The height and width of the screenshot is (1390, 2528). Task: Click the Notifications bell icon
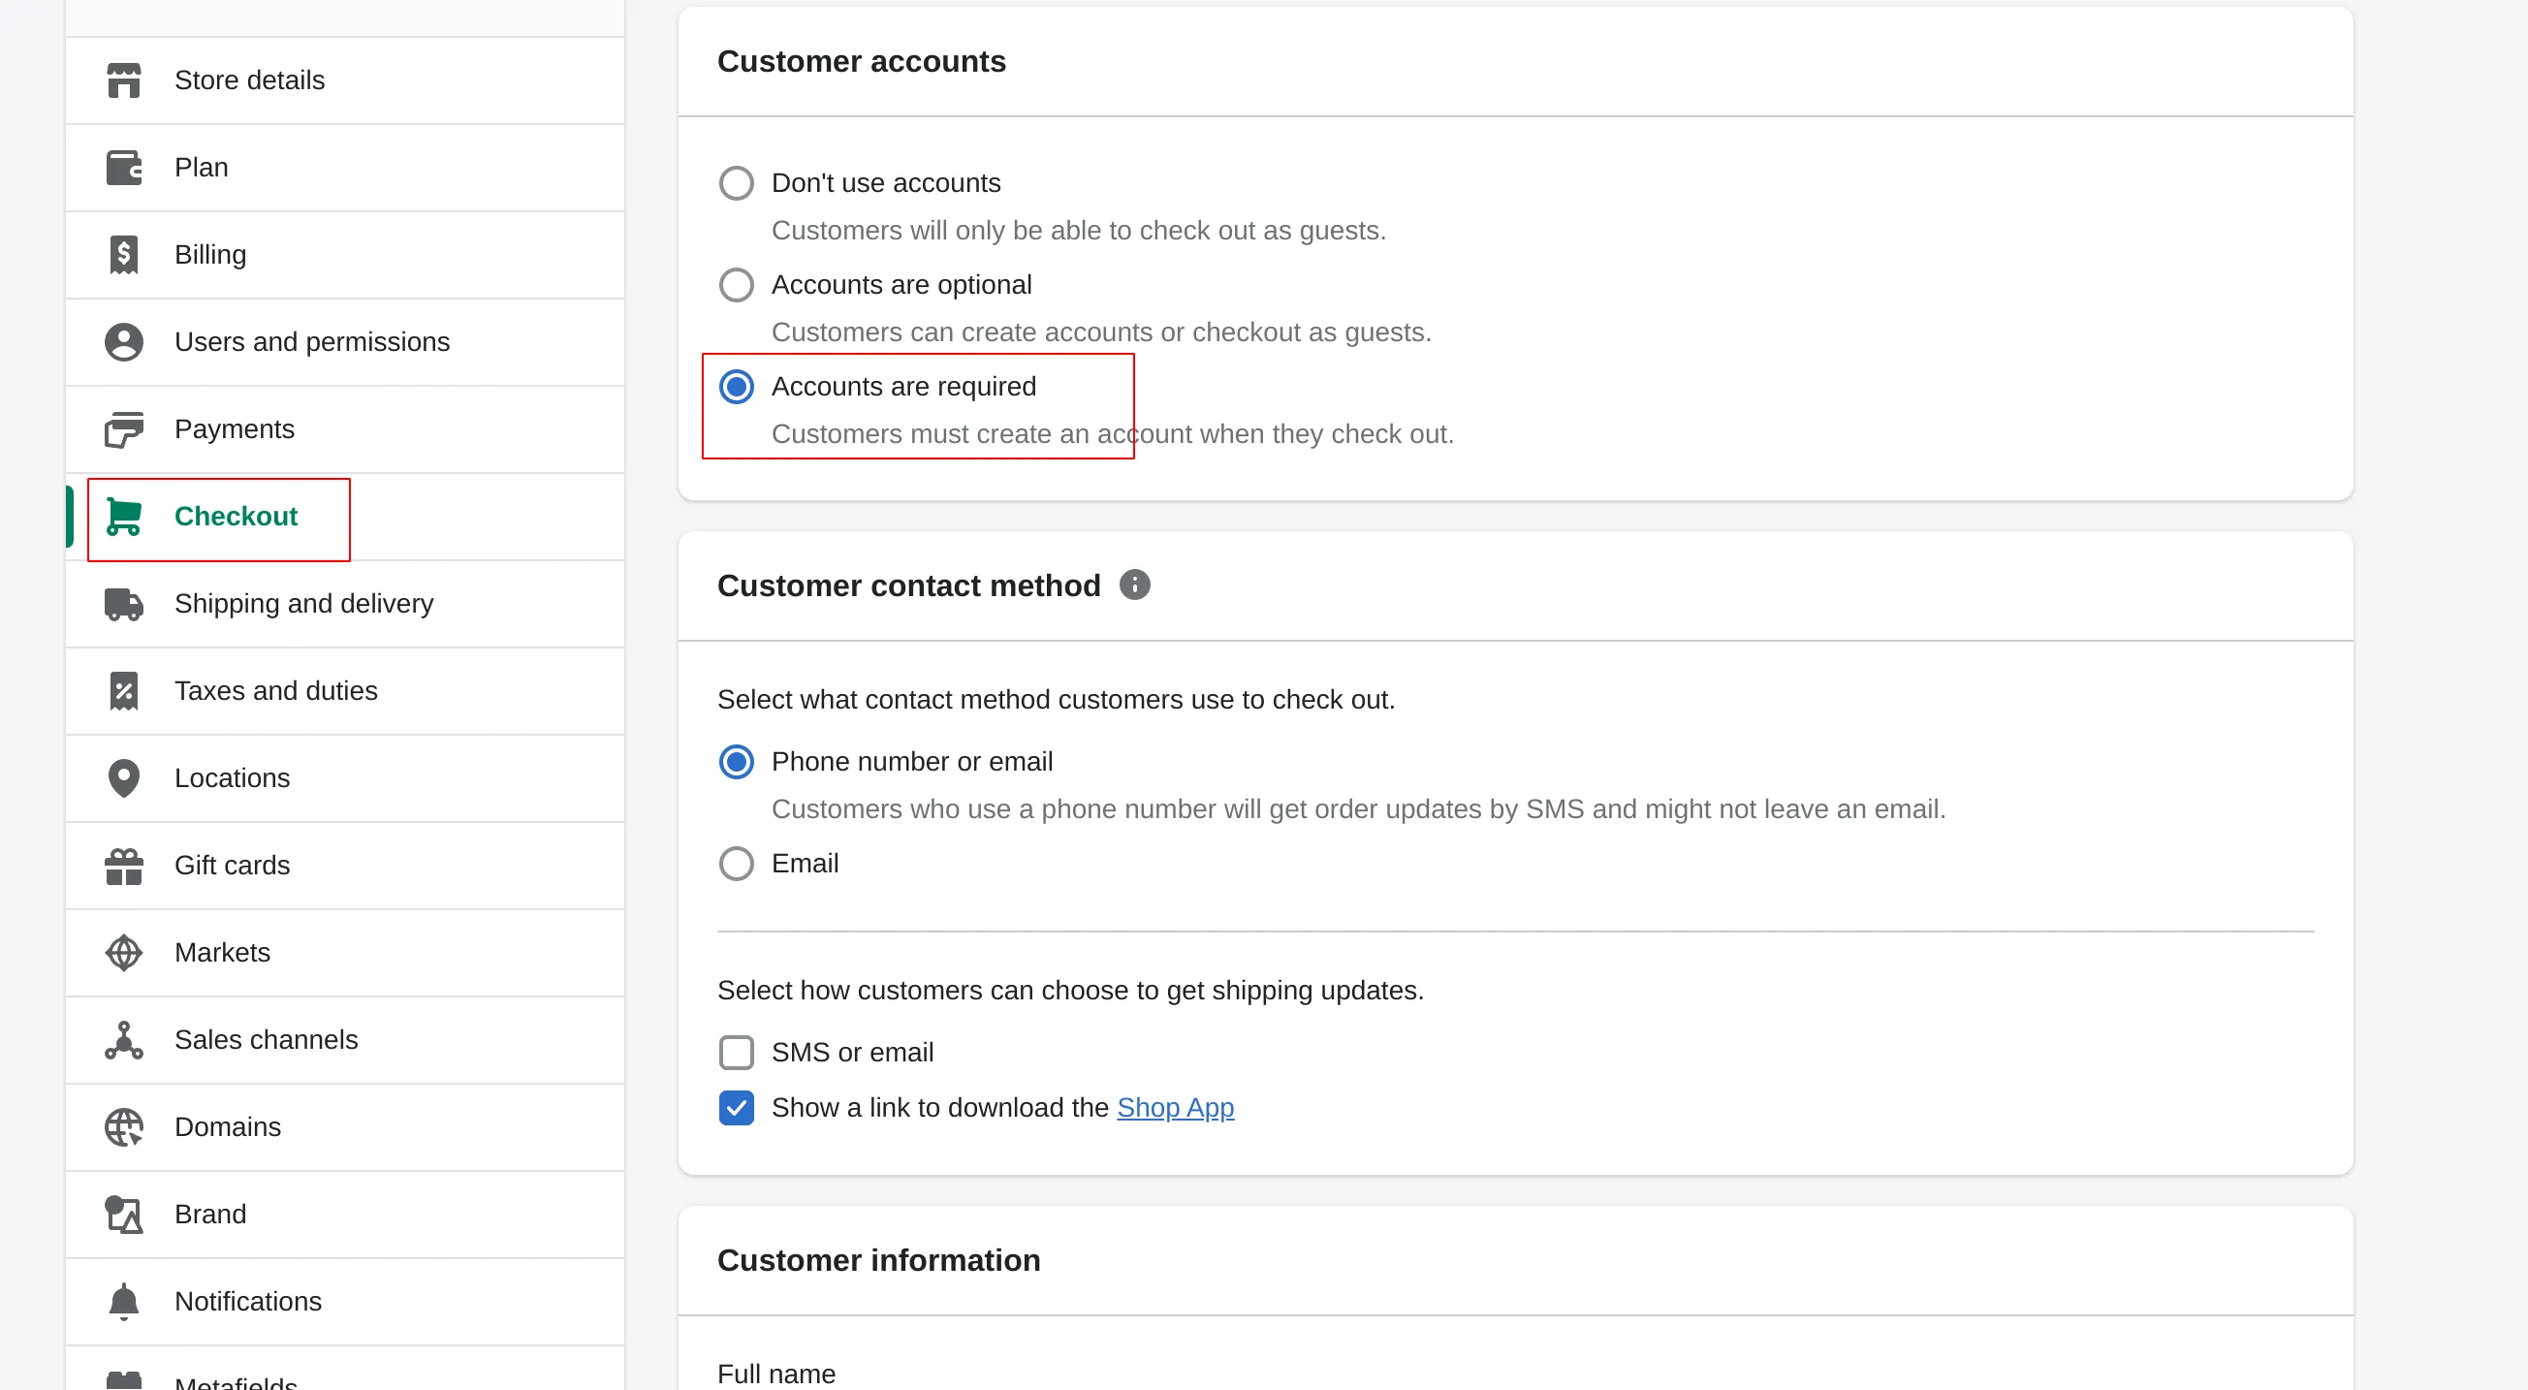(x=124, y=1302)
